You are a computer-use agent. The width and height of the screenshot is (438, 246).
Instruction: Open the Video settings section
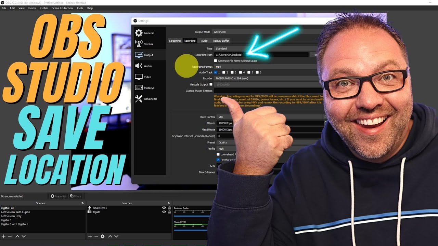click(x=139, y=77)
